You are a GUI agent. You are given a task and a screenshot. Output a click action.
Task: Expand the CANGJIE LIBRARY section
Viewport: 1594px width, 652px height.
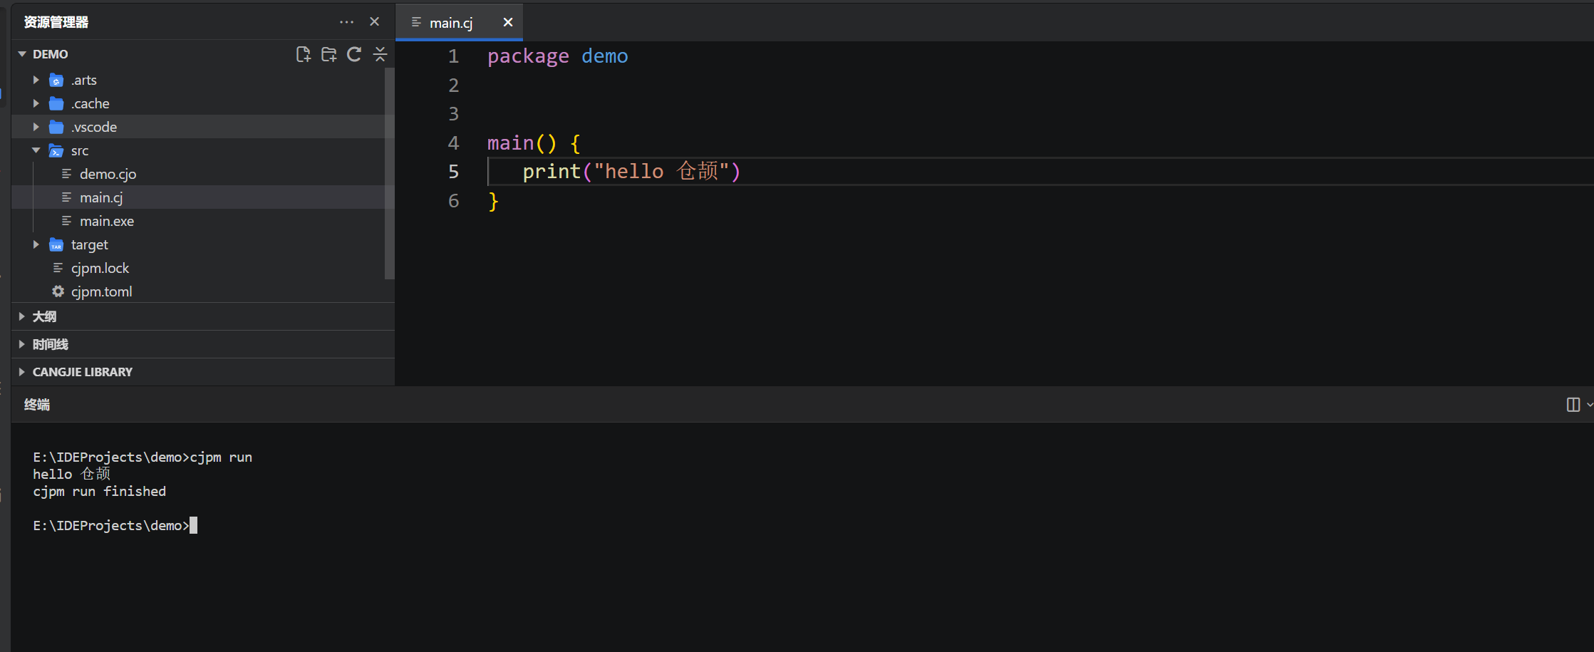tap(21, 372)
